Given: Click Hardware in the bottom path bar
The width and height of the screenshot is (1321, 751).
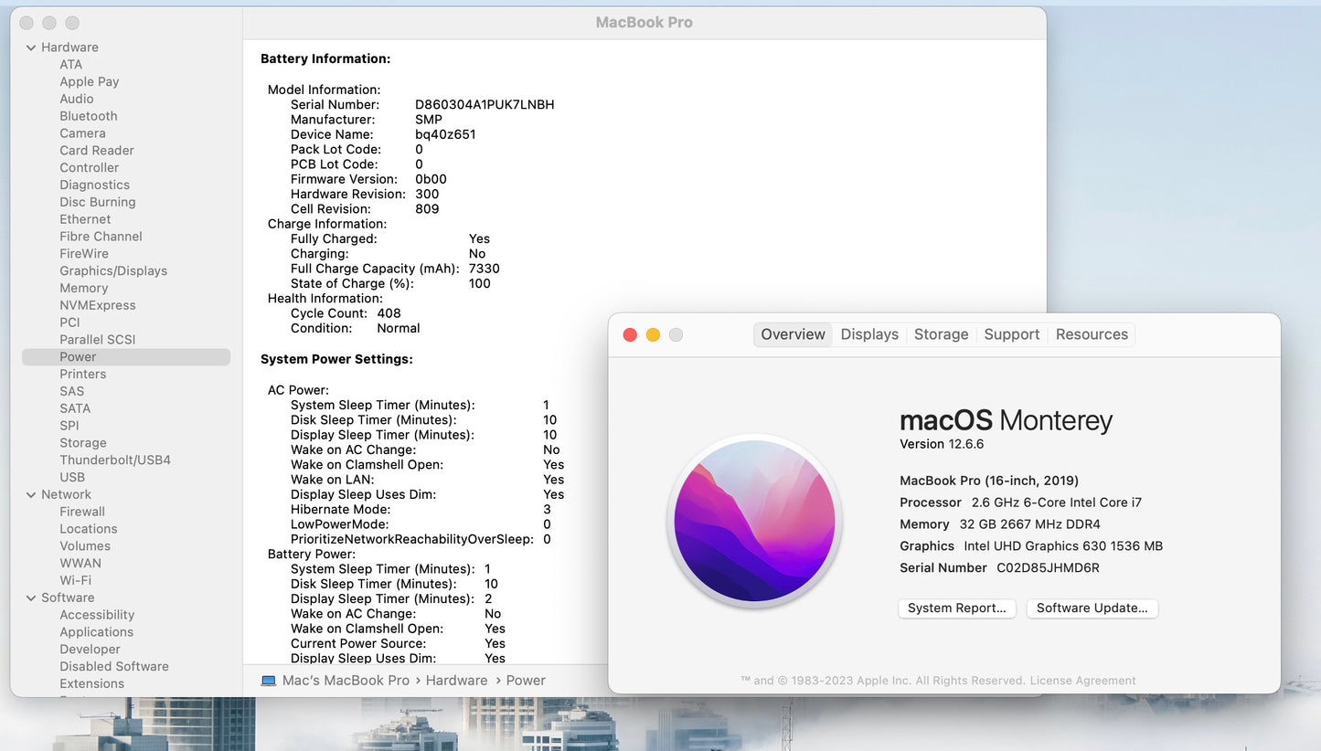Looking at the screenshot, I should point(456,681).
